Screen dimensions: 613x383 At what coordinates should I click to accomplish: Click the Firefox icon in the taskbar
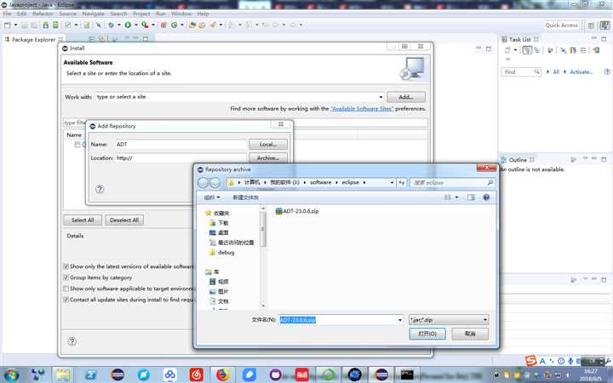[x=222, y=374]
